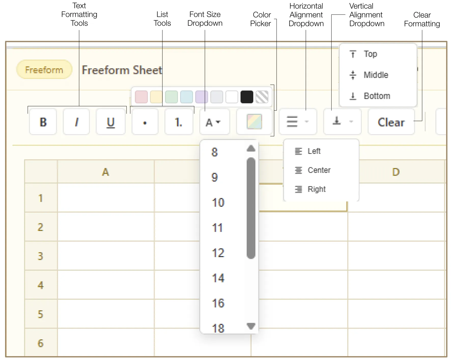Open the font size dropdown
The image size is (451, 361).
point(214,122)
